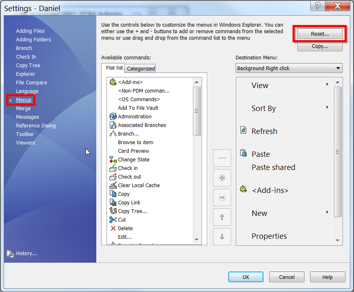
Task: Click the destination menu scrollbar thumb
Action: 338,152
